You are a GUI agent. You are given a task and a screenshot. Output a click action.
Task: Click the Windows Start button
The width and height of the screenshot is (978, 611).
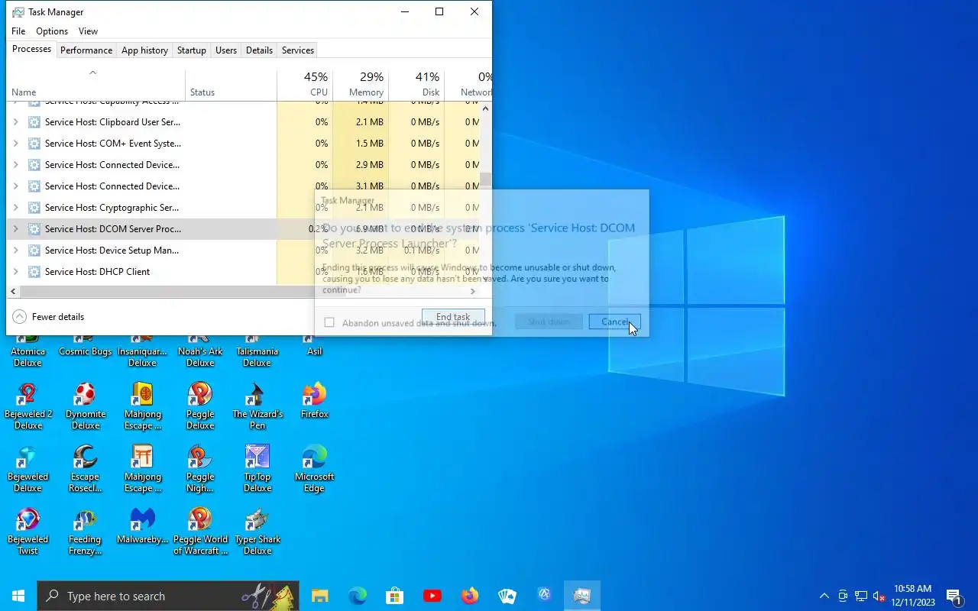[x=18, y=596]
